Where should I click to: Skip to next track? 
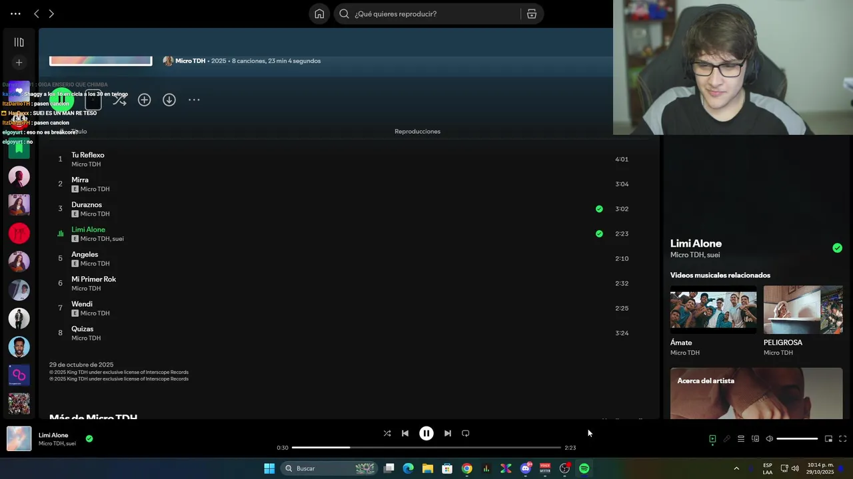click(x=448, y=433)
